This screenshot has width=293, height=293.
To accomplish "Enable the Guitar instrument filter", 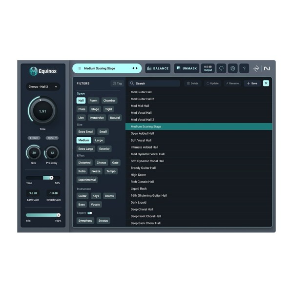I will pyautogui.click(x=82, y=196).
